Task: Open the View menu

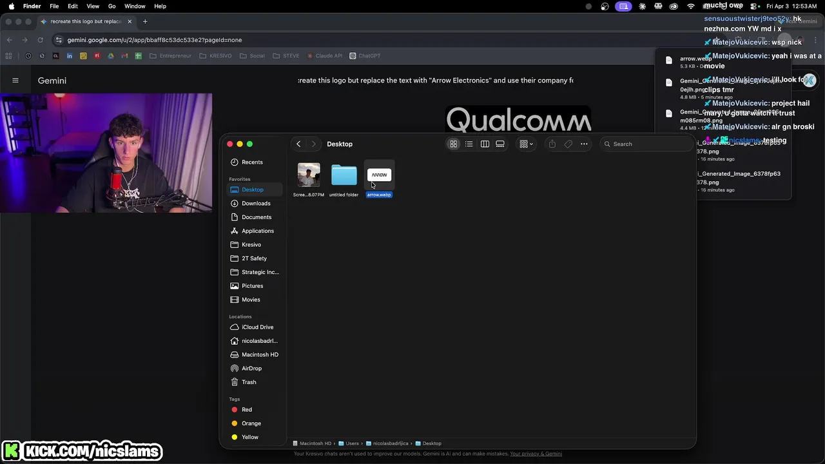Action: (93, 6)
